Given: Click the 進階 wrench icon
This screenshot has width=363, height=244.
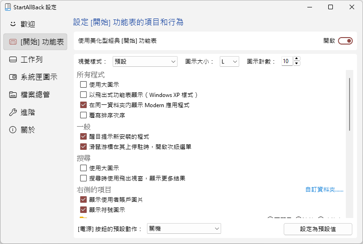Looking at the screenshot, I should coord(13,112).
